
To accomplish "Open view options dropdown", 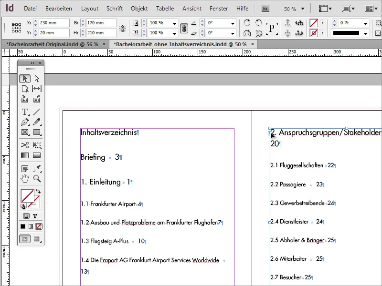I will tap(325, 9).
